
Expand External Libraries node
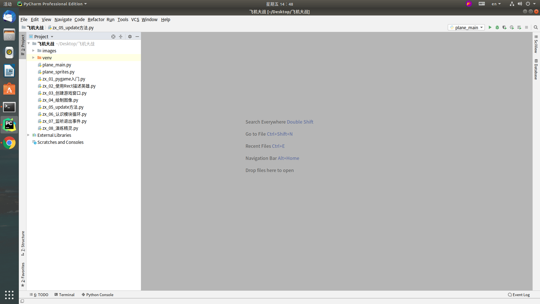28,135
